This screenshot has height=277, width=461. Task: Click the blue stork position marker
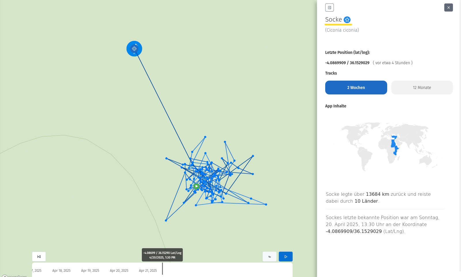coord(134,49)
